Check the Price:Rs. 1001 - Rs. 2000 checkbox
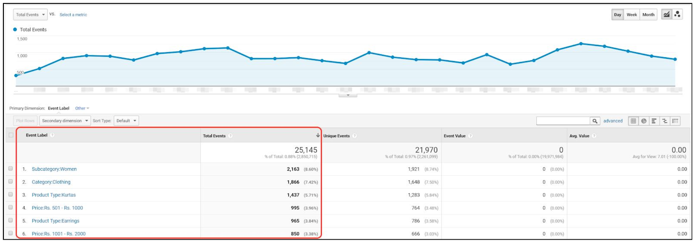 10,233
